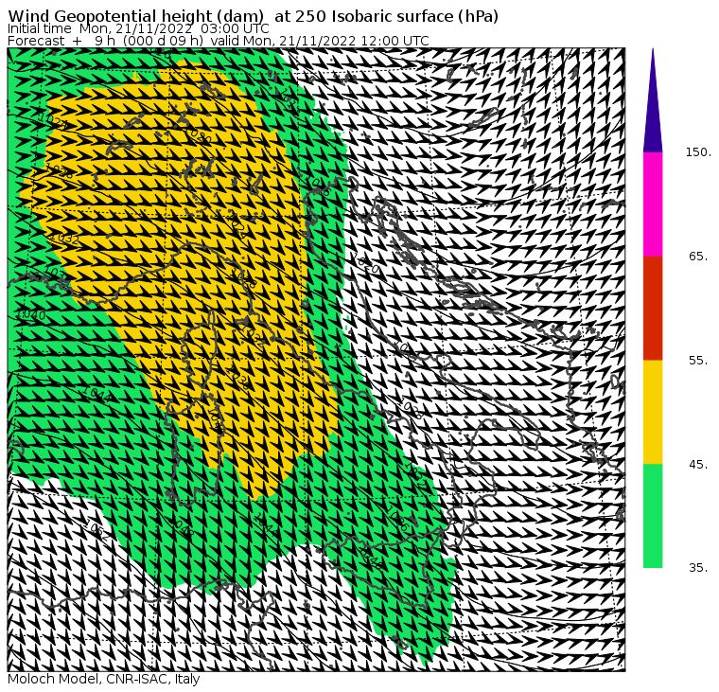Click the Initial time line of text
Viewport: 719px width, 692px height.
click(x=138, y=29)
